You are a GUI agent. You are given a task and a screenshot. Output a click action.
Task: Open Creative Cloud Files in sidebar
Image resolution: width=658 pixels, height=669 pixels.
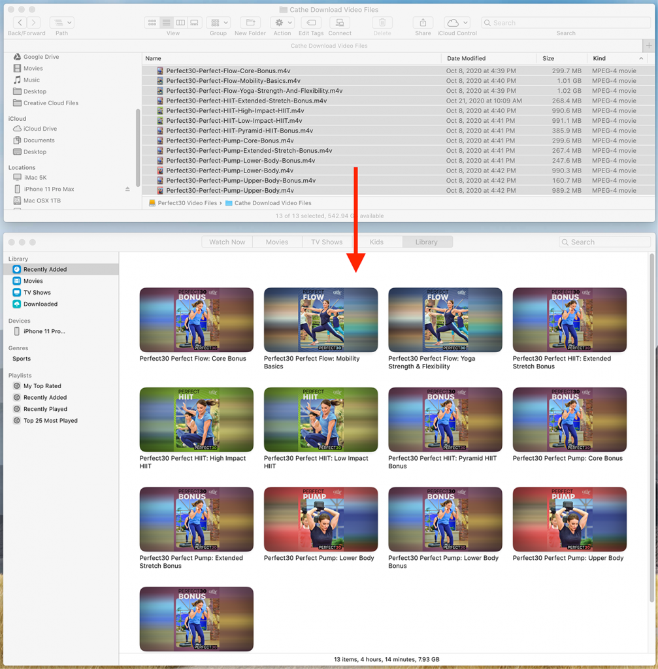(x=51, y=103)
